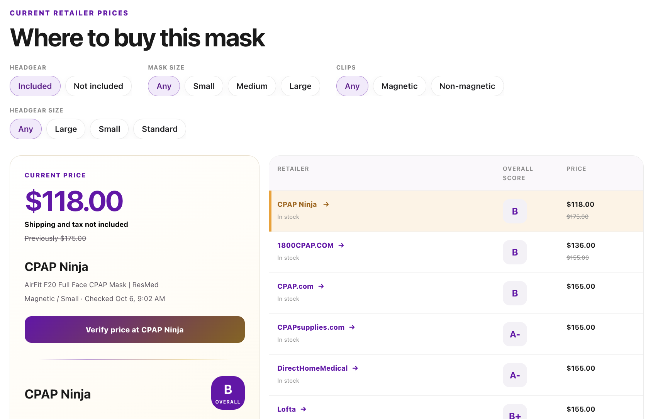Viewport: 658px width, 419px height.
Task: Select the Not included headgear filter
Action: coord(98,86)
